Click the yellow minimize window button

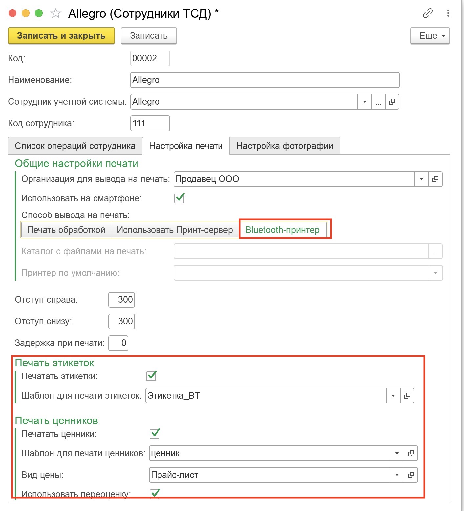coord(26,13)
